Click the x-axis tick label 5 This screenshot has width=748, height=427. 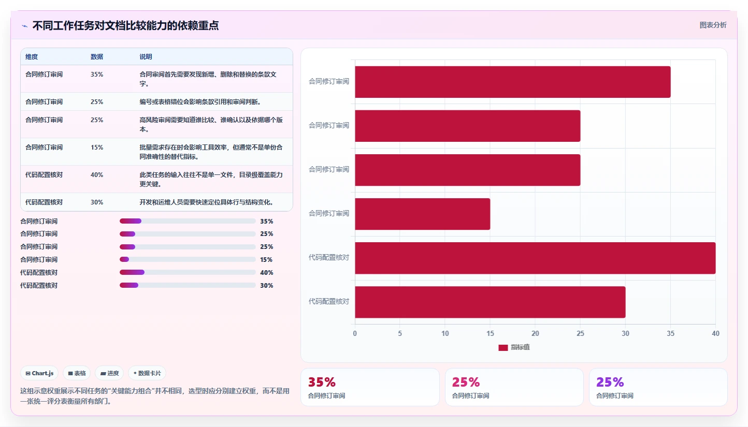pos(400,333)
